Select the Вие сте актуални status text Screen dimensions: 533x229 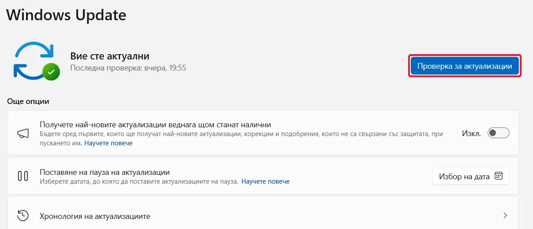tap(110, 56)
